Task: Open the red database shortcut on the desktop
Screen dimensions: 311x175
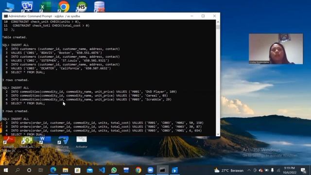Action: click(100, 7)
